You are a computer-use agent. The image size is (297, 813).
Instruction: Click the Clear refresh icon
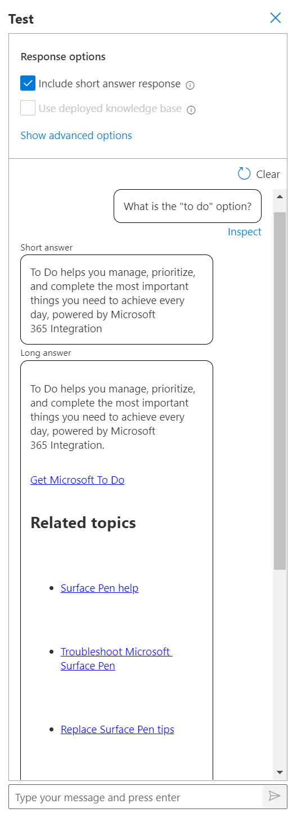pos(244,173)
